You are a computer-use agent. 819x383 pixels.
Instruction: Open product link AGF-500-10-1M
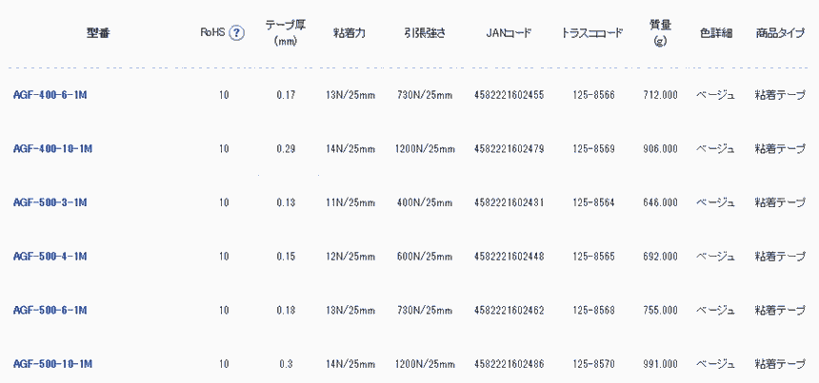[52, 364]
